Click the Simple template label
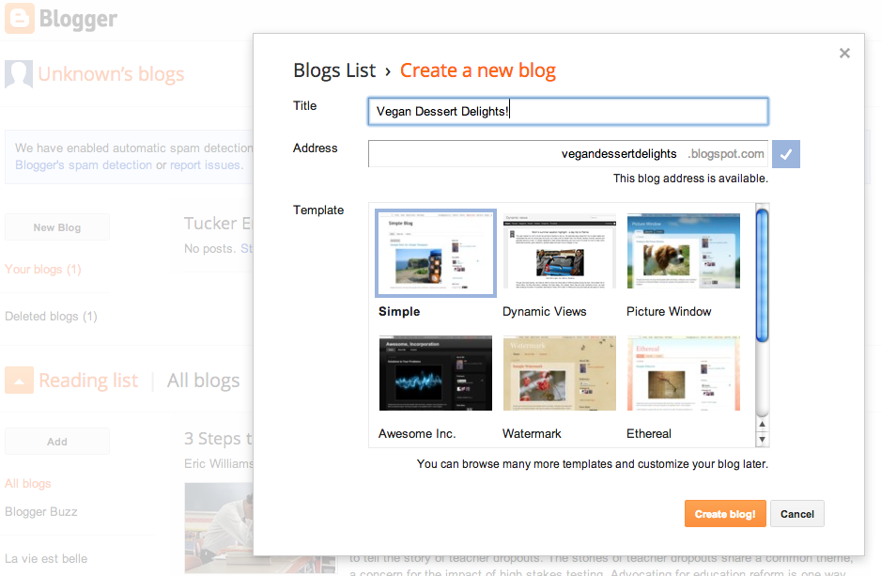The image size is (881, 576). 399,311
